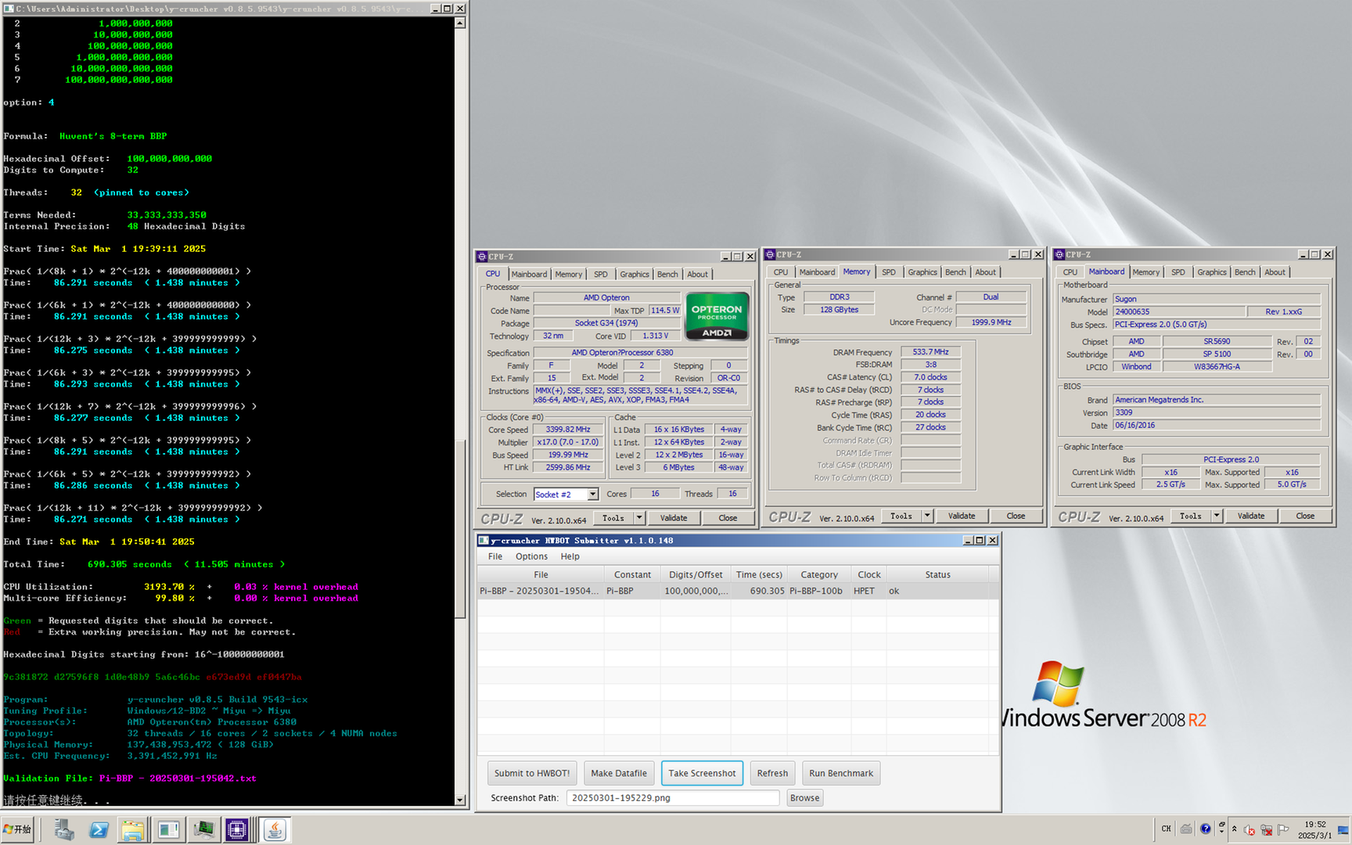1352x845 pixels.
Task: Click the Status column header
Action: [x=937, y=574]
